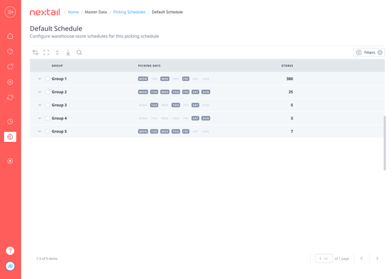Toggle TUE picking day for Group 1
Screen dimensions: 392x279
point(154,79)
